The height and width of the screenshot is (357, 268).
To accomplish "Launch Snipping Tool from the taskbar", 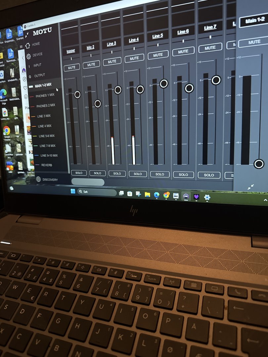I will (x=138, y=194).
